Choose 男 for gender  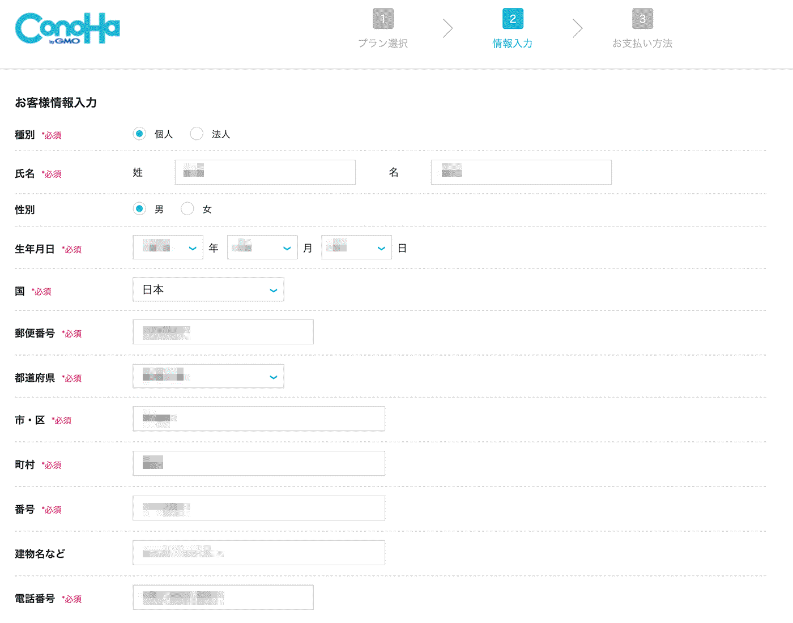[139, 209]
